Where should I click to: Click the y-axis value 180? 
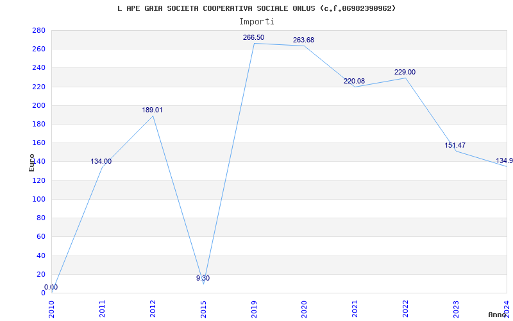click(38, 124)
